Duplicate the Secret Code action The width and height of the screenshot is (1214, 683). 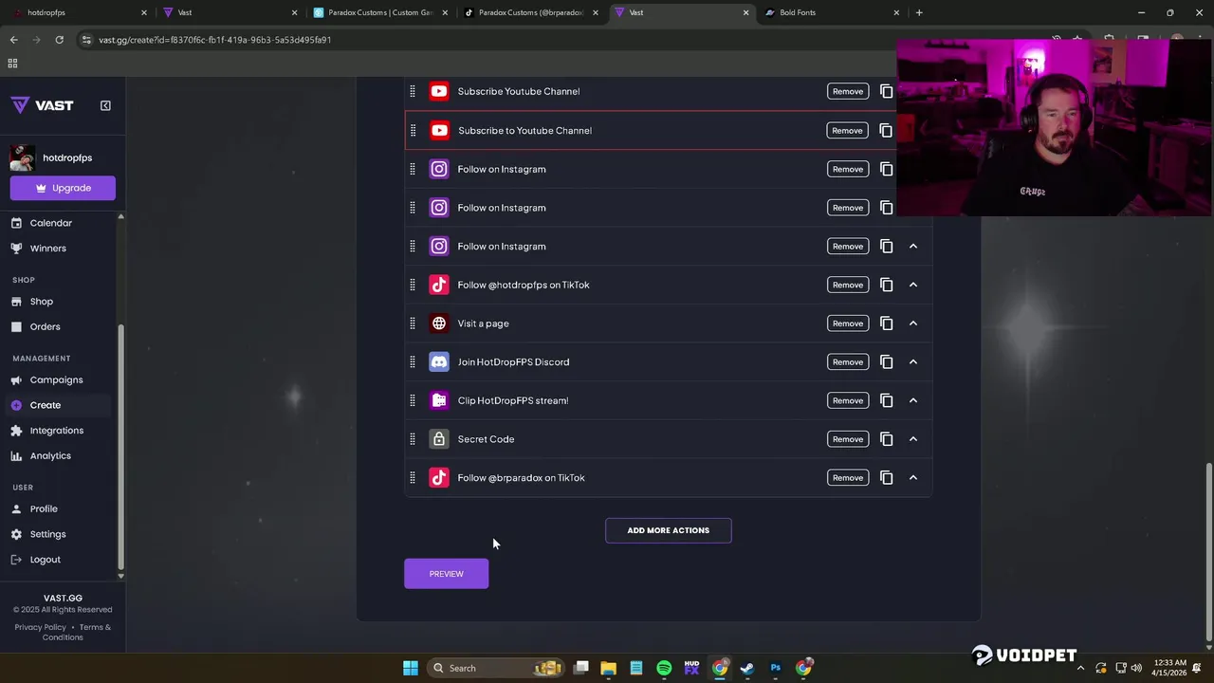886,439
